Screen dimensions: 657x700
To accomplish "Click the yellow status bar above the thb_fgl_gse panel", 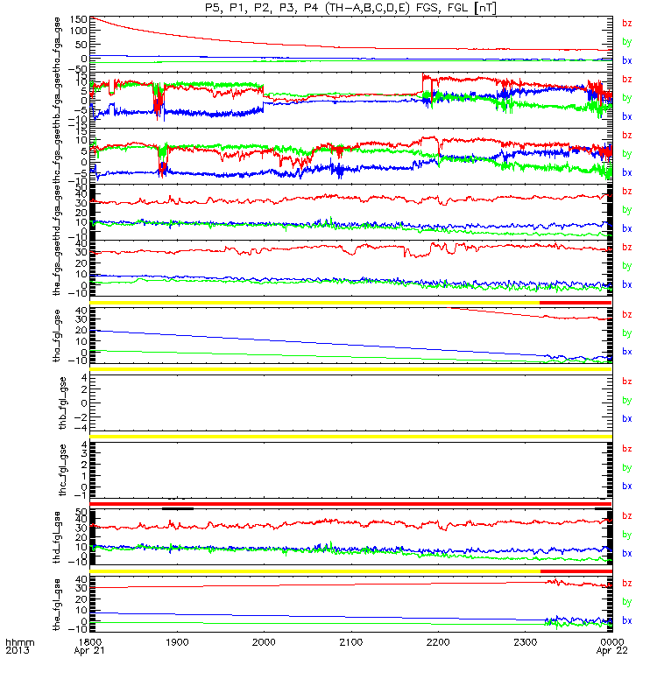I will tap(351, 369).
